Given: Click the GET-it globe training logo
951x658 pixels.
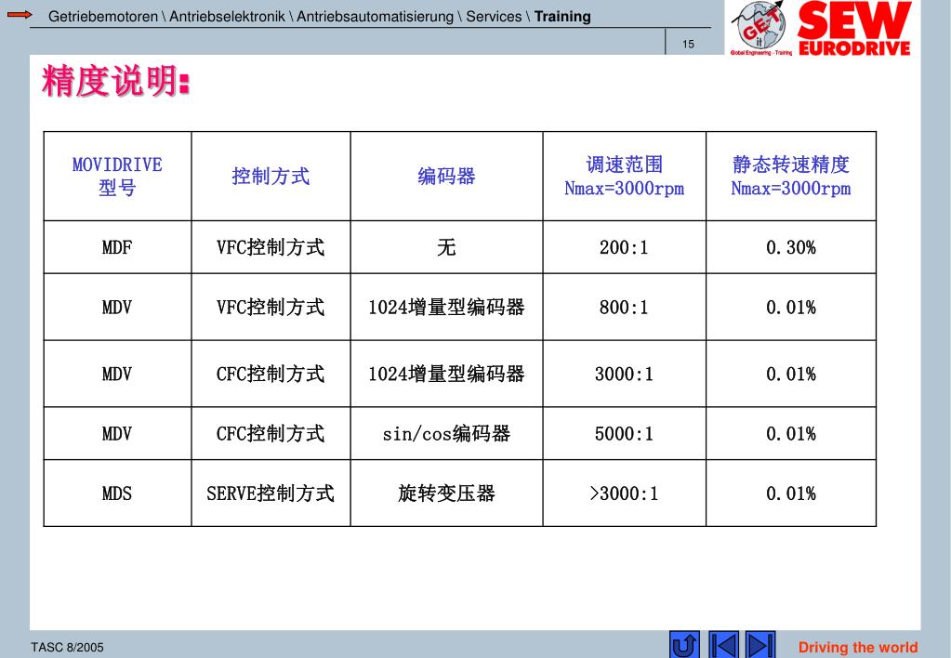Looking at the screenshot, I should point(760,29).
